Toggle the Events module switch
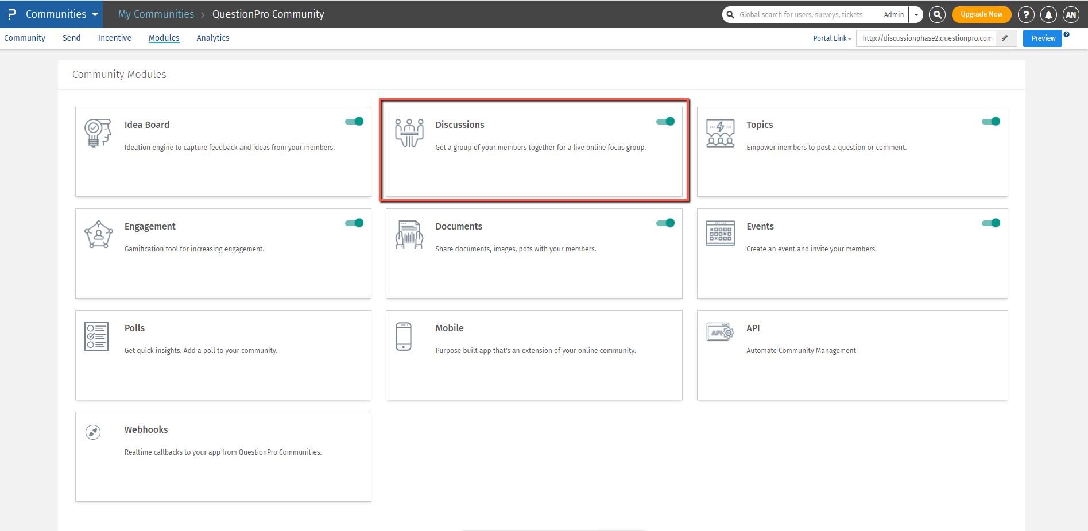Screen dimensions: 1088x531 pos(990,223)
